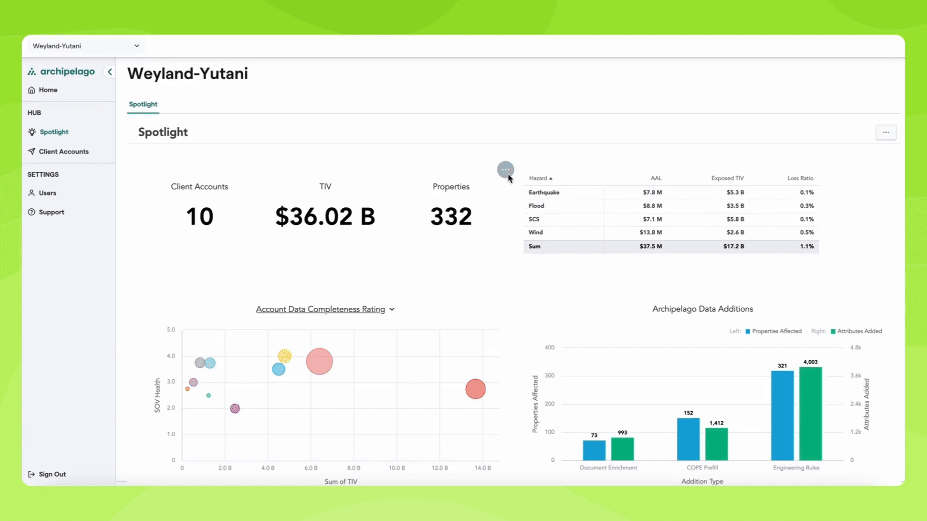Click the blue Engineering Rules bar labeled 321
This screenshot has width=927, height=521.
(782, 415)
